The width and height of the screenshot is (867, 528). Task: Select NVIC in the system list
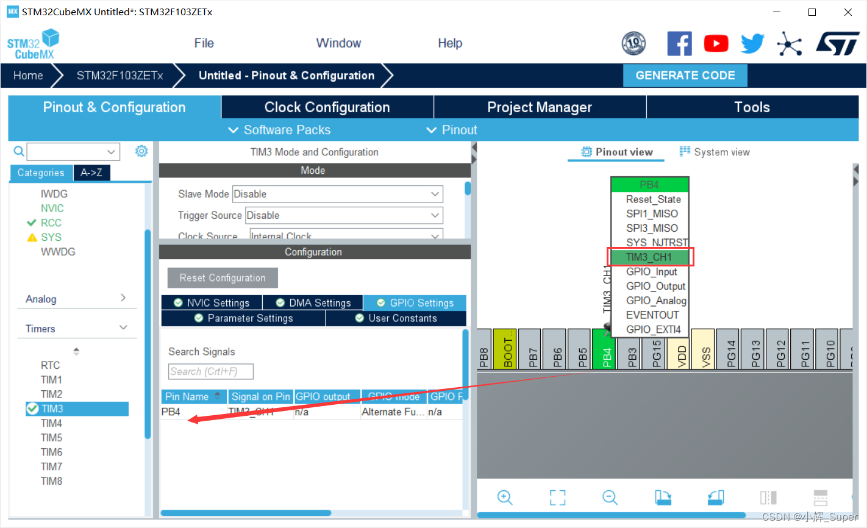[x=52, y=208]
